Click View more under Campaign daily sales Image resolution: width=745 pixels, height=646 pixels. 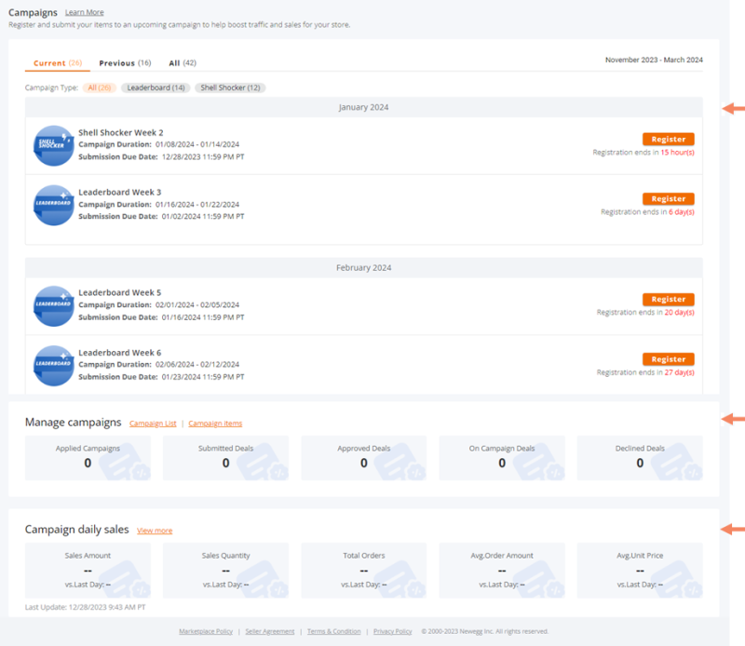pos(155,531)
